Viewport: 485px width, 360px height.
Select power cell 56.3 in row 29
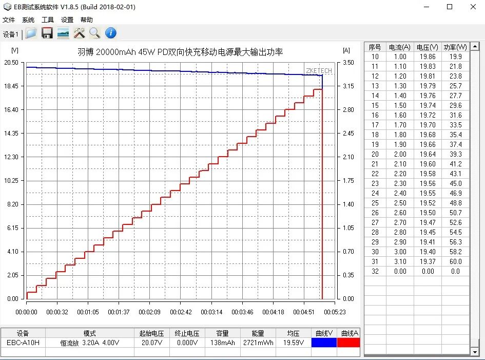[x=455, y=242]
